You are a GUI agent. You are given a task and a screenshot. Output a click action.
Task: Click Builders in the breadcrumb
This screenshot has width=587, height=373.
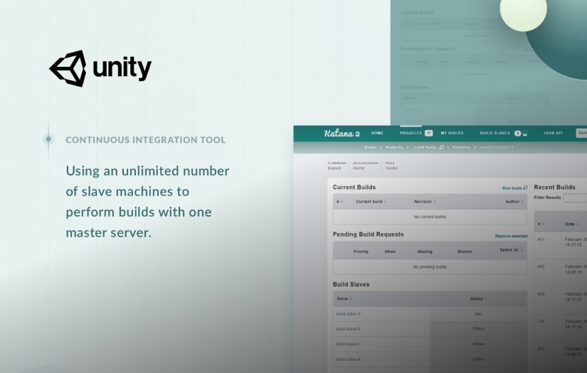(461, 147)
